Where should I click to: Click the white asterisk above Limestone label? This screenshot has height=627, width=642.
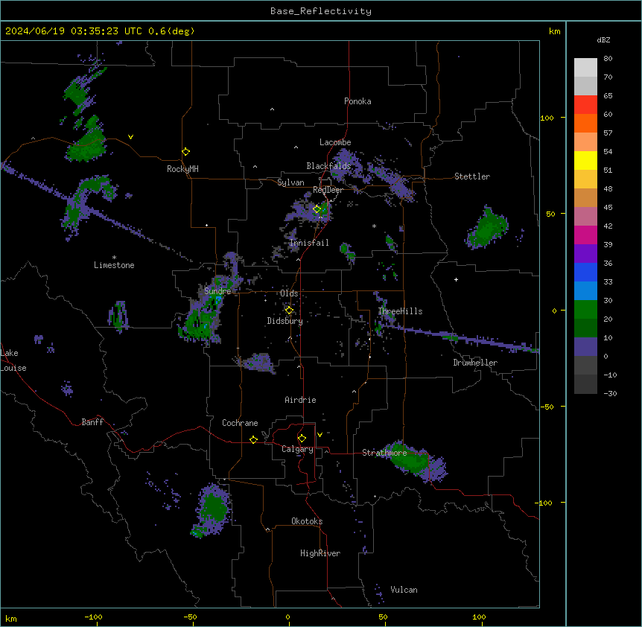[114, 258]
